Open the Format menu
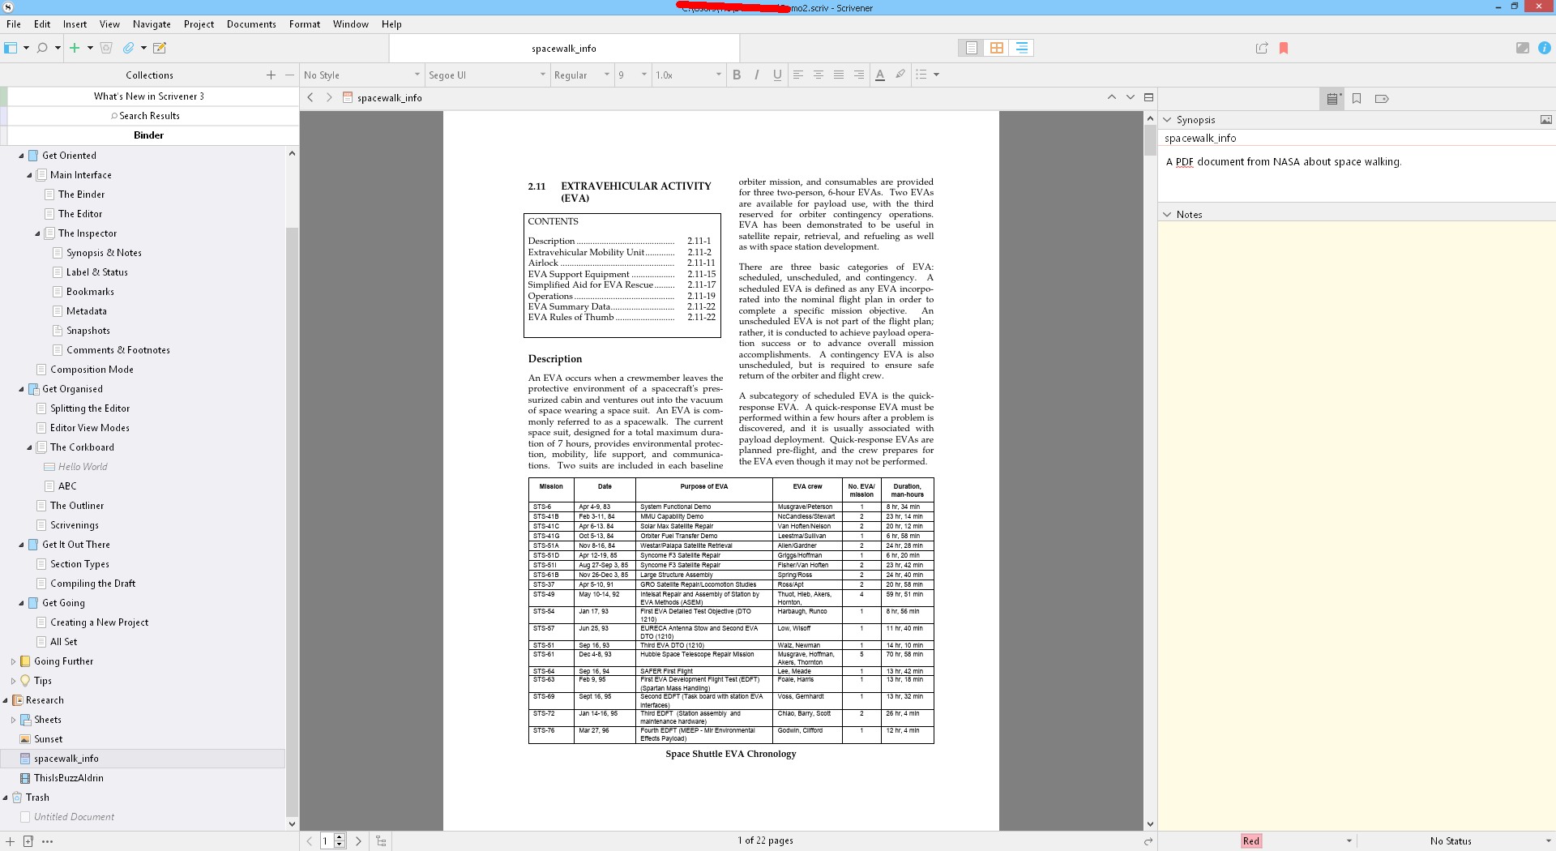Screen dimensions: 1556x851 click(x=304, y=24)
